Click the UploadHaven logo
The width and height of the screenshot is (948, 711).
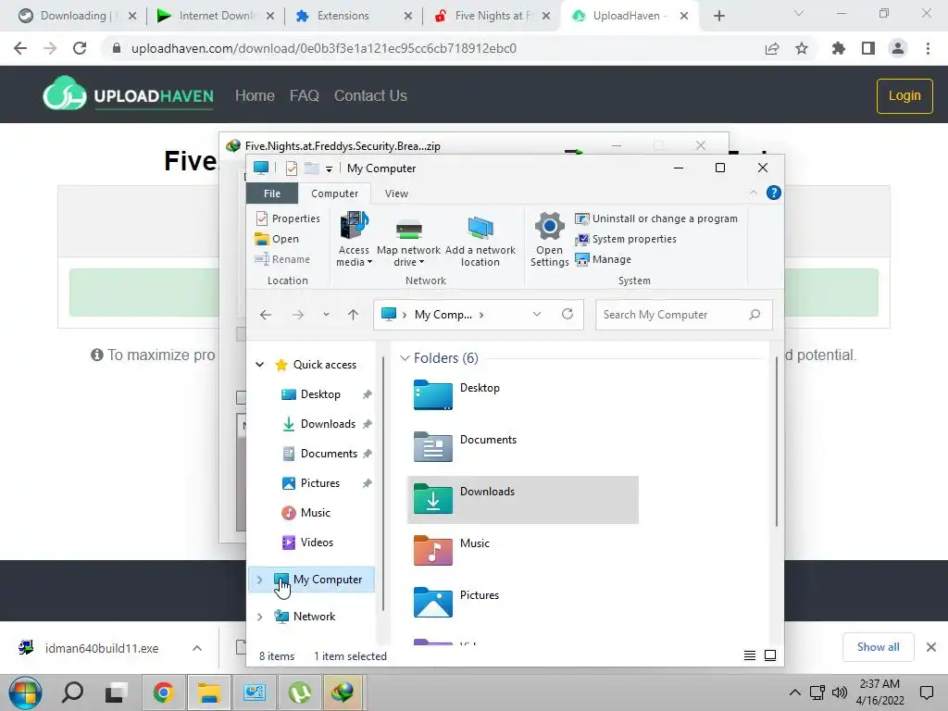[x=128, y=95]
